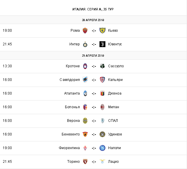Click the 28 апреля 2018 date header

pyautogui.click(x=93, y=20)
